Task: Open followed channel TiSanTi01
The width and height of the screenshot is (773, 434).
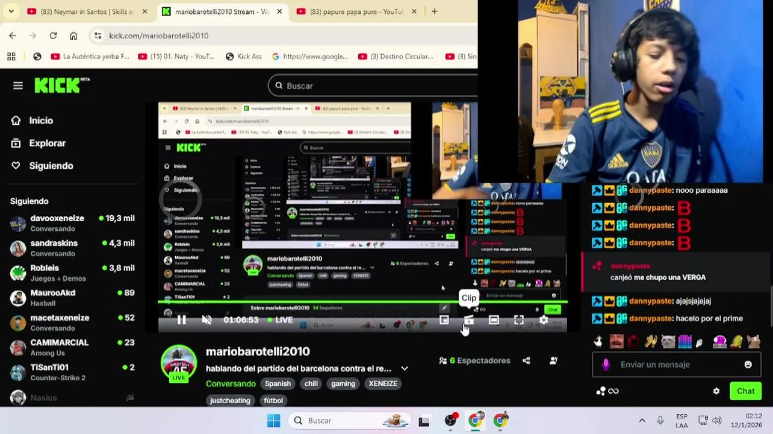Action: pyautogui.click(x=72, y=372)
